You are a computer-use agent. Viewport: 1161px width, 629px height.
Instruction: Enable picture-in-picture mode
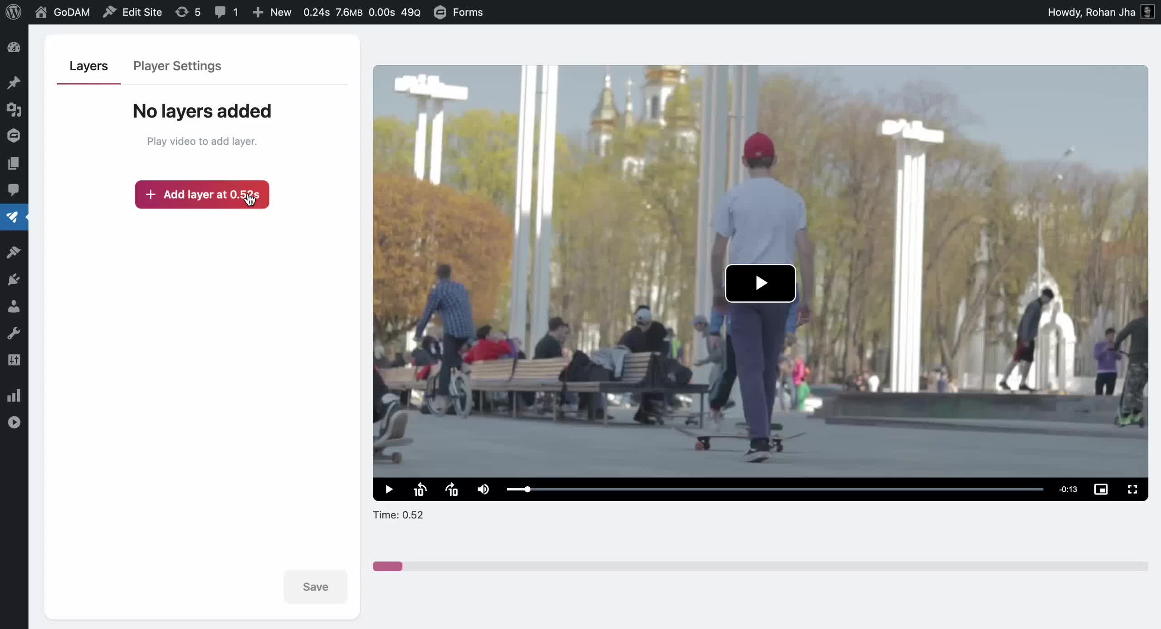[1102, 489]
